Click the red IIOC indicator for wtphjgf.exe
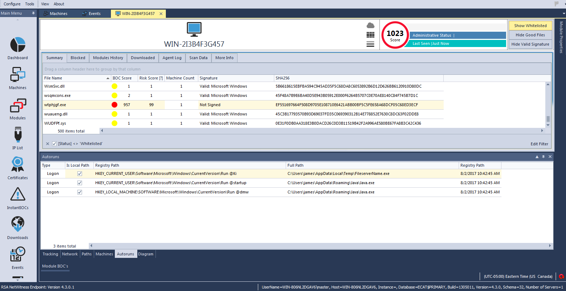Screen dimensions: 566x291 tap(114, 105)
